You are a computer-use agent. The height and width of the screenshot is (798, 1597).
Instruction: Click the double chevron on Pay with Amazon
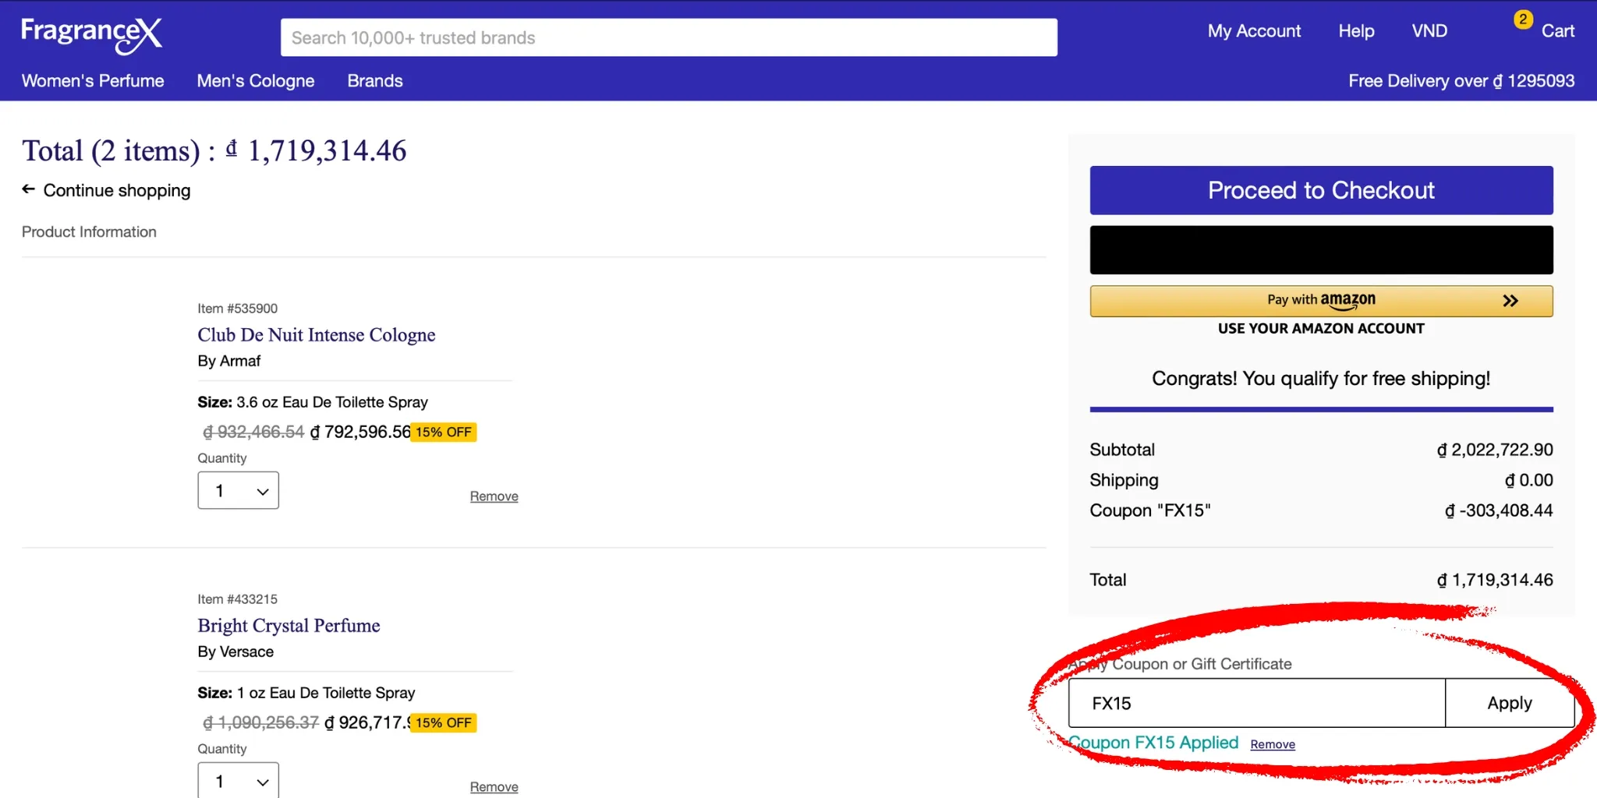pyautogui.click(x=1510, y=301)
